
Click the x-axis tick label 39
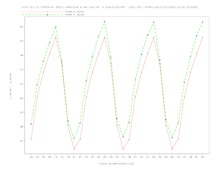tap(111, 157)
